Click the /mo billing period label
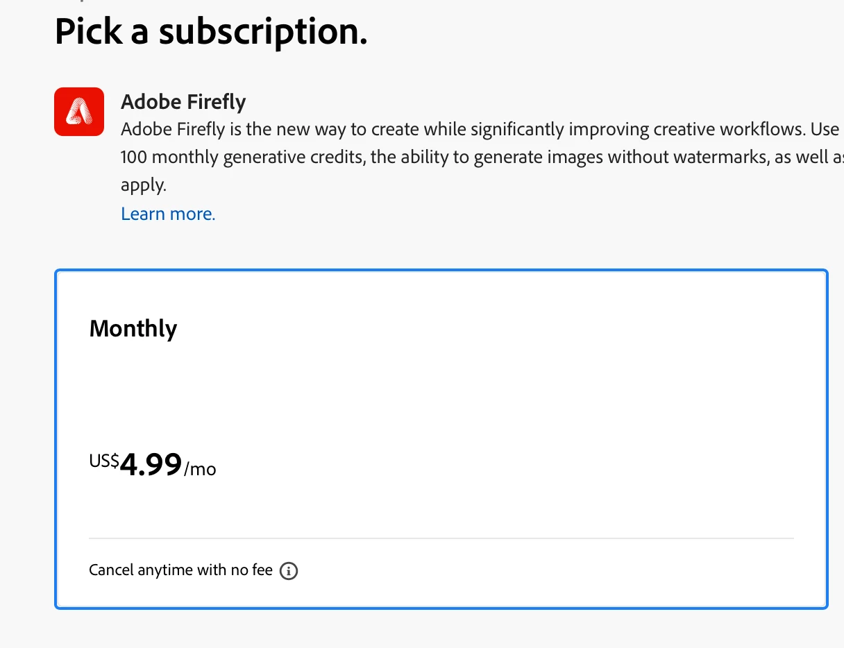 pos(201,469)
